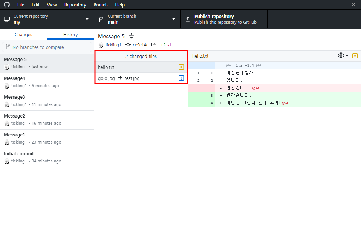361x248 pixels.
Task: Click the hello.txt diff header filename
Action: point(200,56)
